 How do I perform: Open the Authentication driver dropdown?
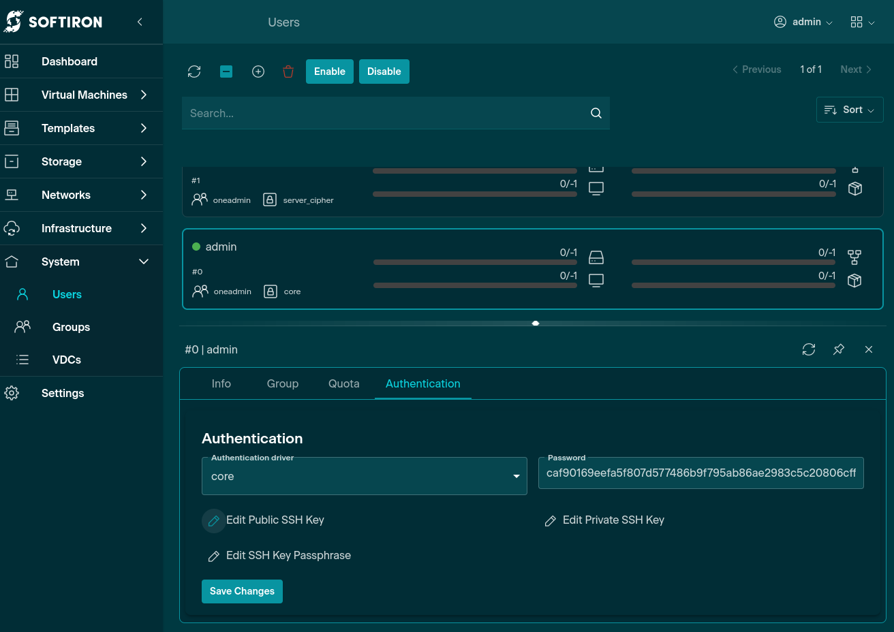pyautogui.click(x=365, y=476)
